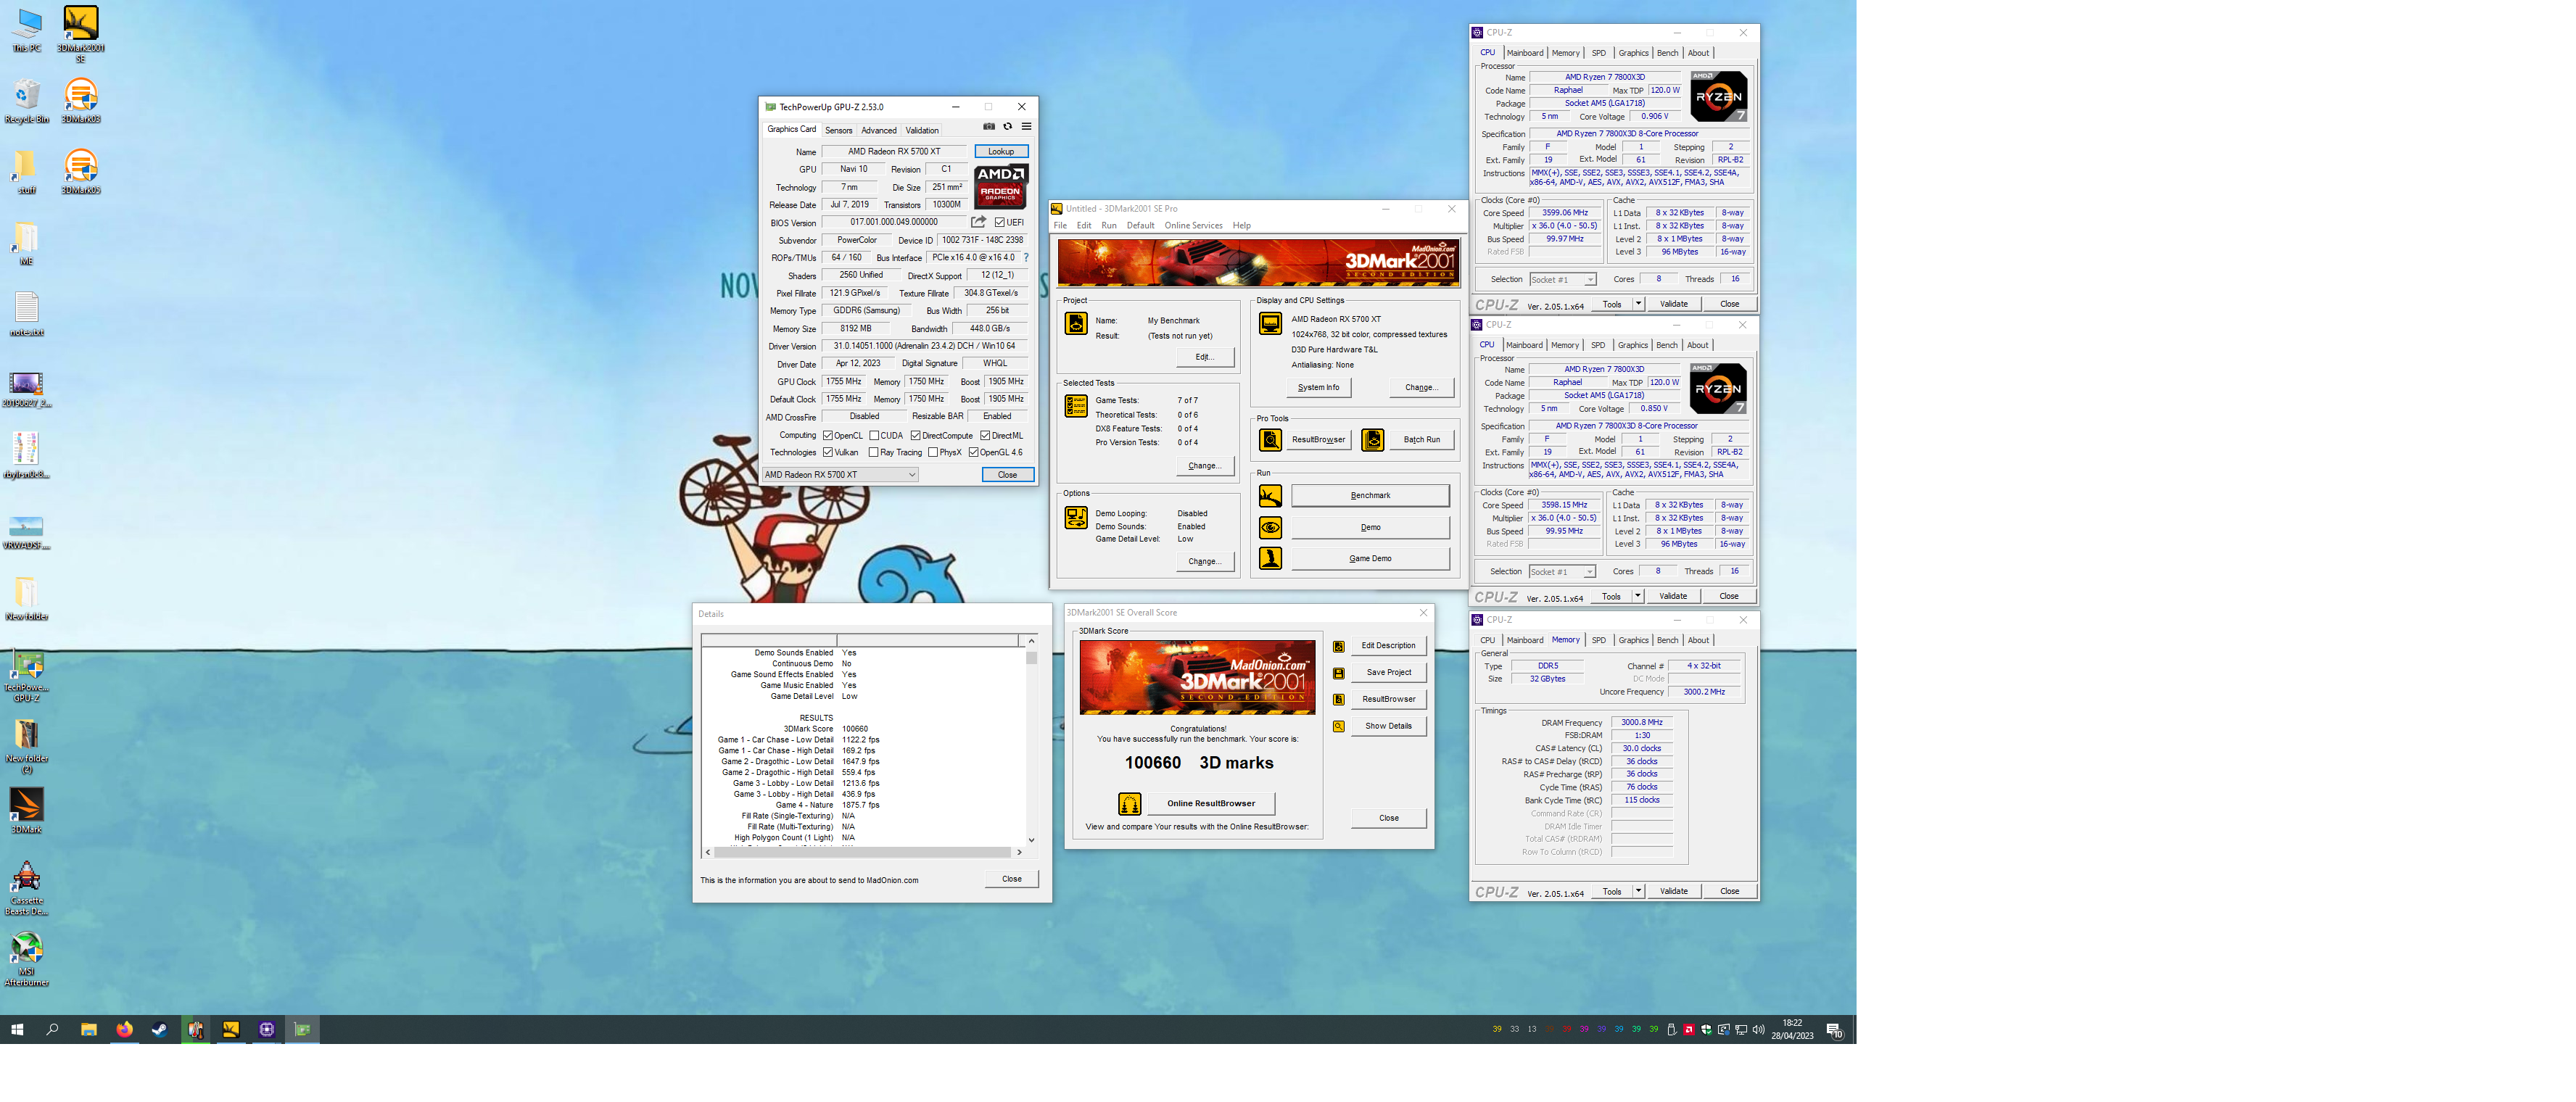Open 3DMark2001 SE desktop shortcut
The width and height of the screenshot is (2576, 1102).
coord(81,35)
